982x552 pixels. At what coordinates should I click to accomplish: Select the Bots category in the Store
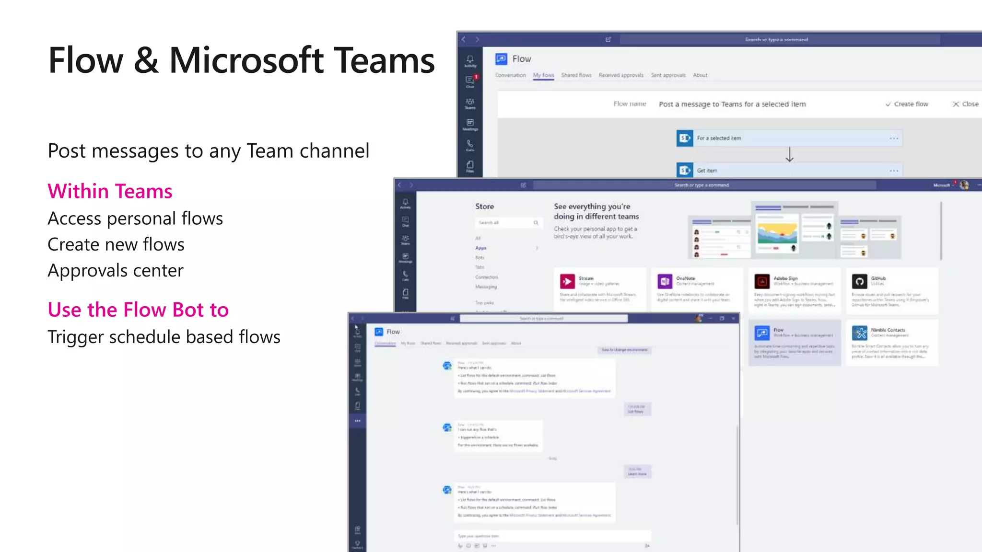pyautogui.click(x=479, y=257)
